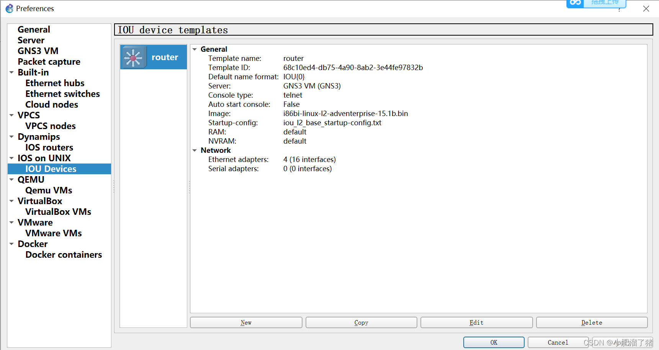Select the VPCS category
The width and height of the screenshot is (659, 350).
(x=29, y=115)
